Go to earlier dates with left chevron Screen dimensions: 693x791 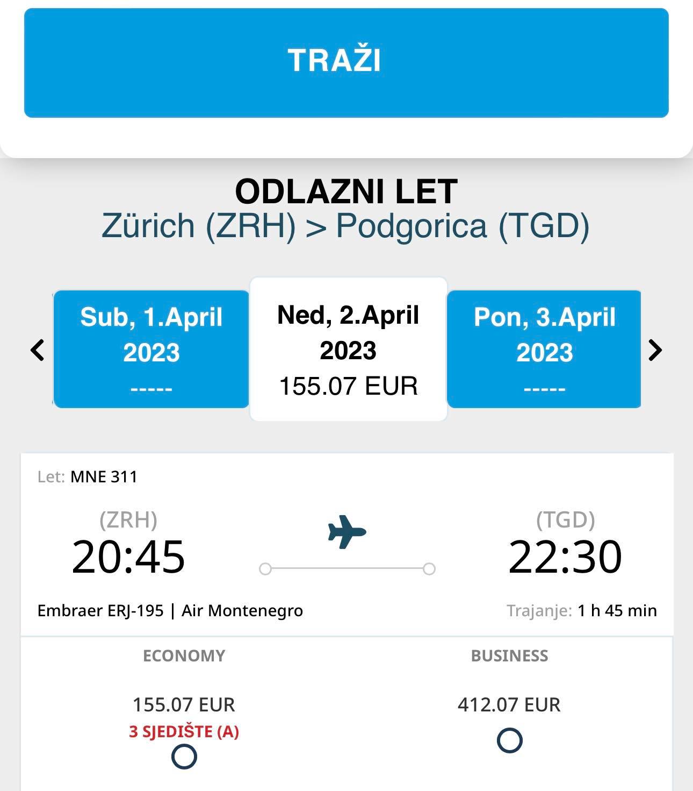coord(38,350)
